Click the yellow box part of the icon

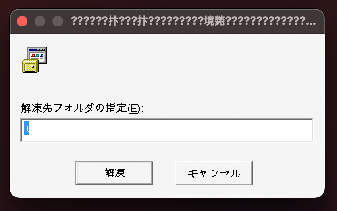point(30,67)
